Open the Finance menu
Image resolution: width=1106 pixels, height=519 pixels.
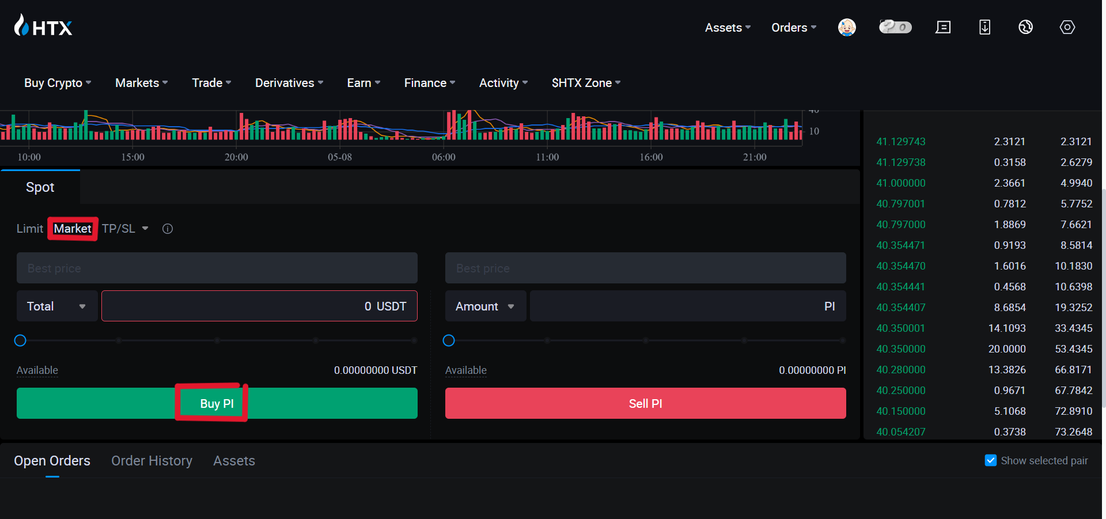coord(430,83)
